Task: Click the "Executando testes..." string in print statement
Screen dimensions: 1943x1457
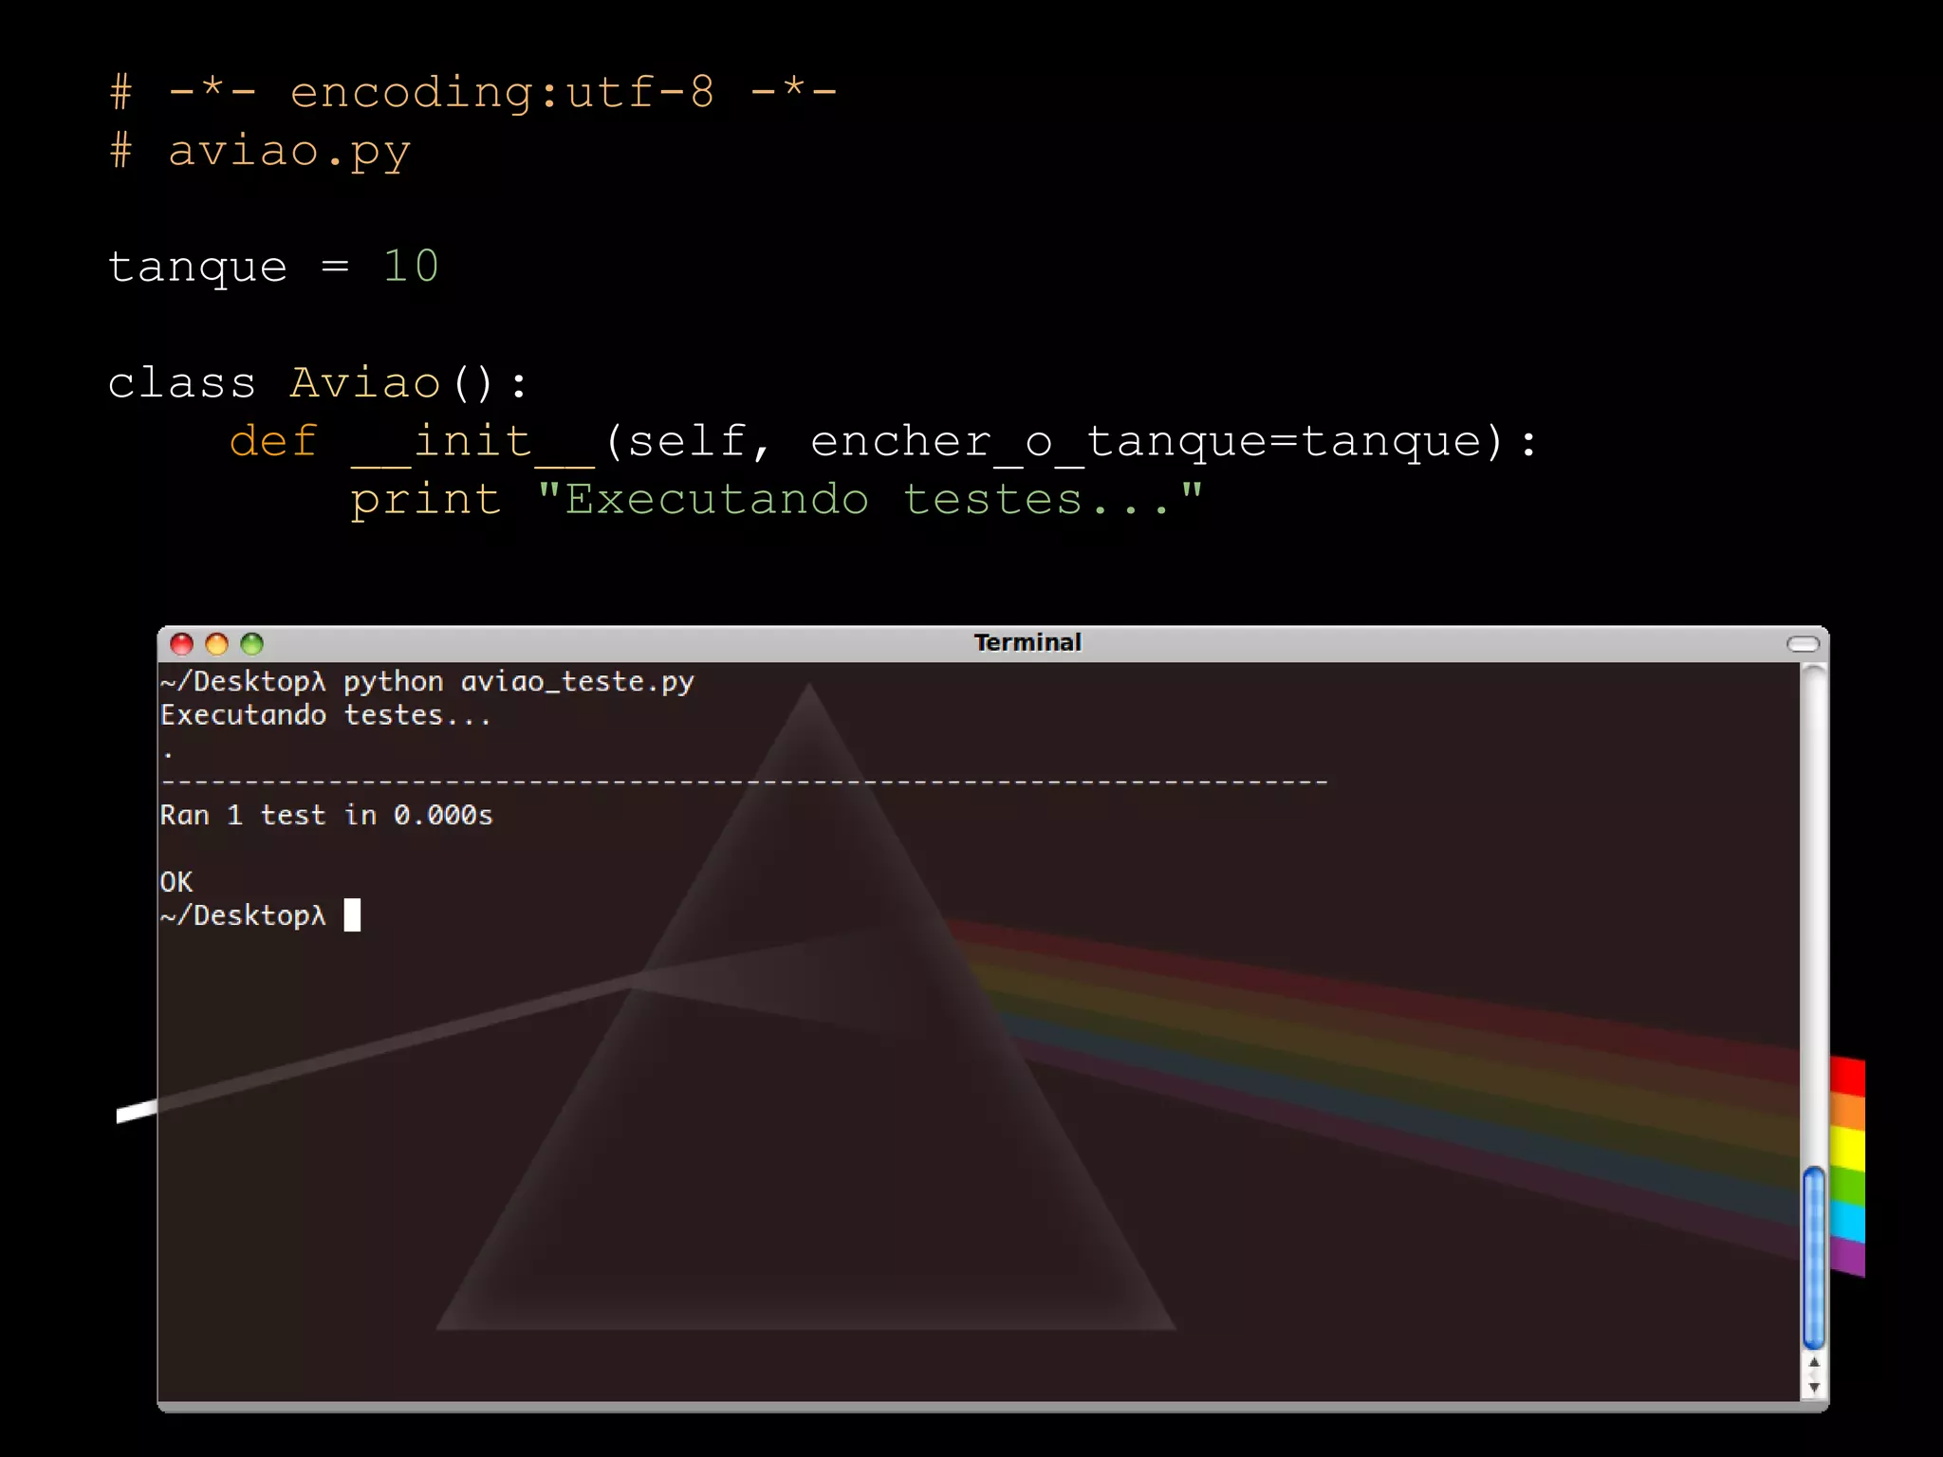Action: pyautogui.click(x=870, y=499)
